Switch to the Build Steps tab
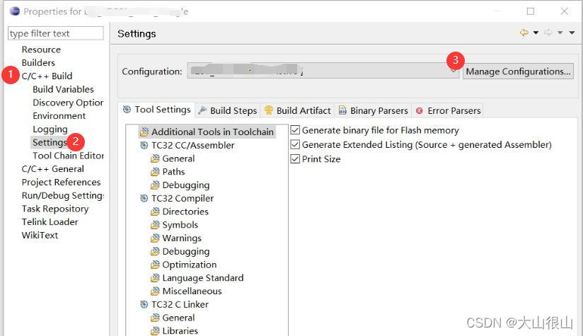Image resolution: width=583 pixels, height=336 pixels. coord(228,110)
